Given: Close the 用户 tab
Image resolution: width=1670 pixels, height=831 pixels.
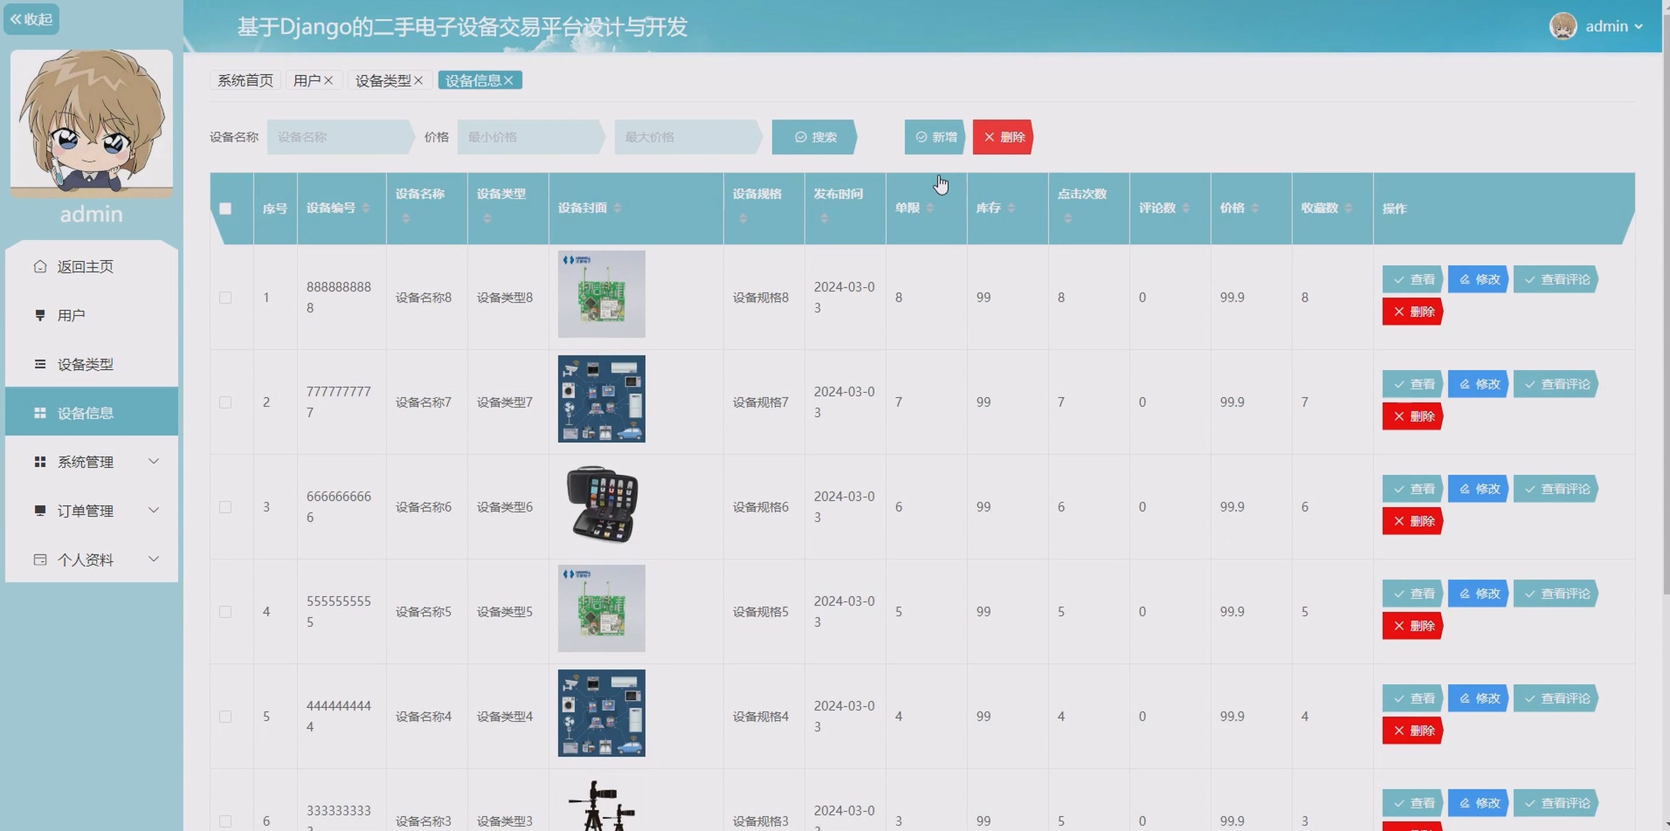Looking at the screenshot, I should [328, 80].
